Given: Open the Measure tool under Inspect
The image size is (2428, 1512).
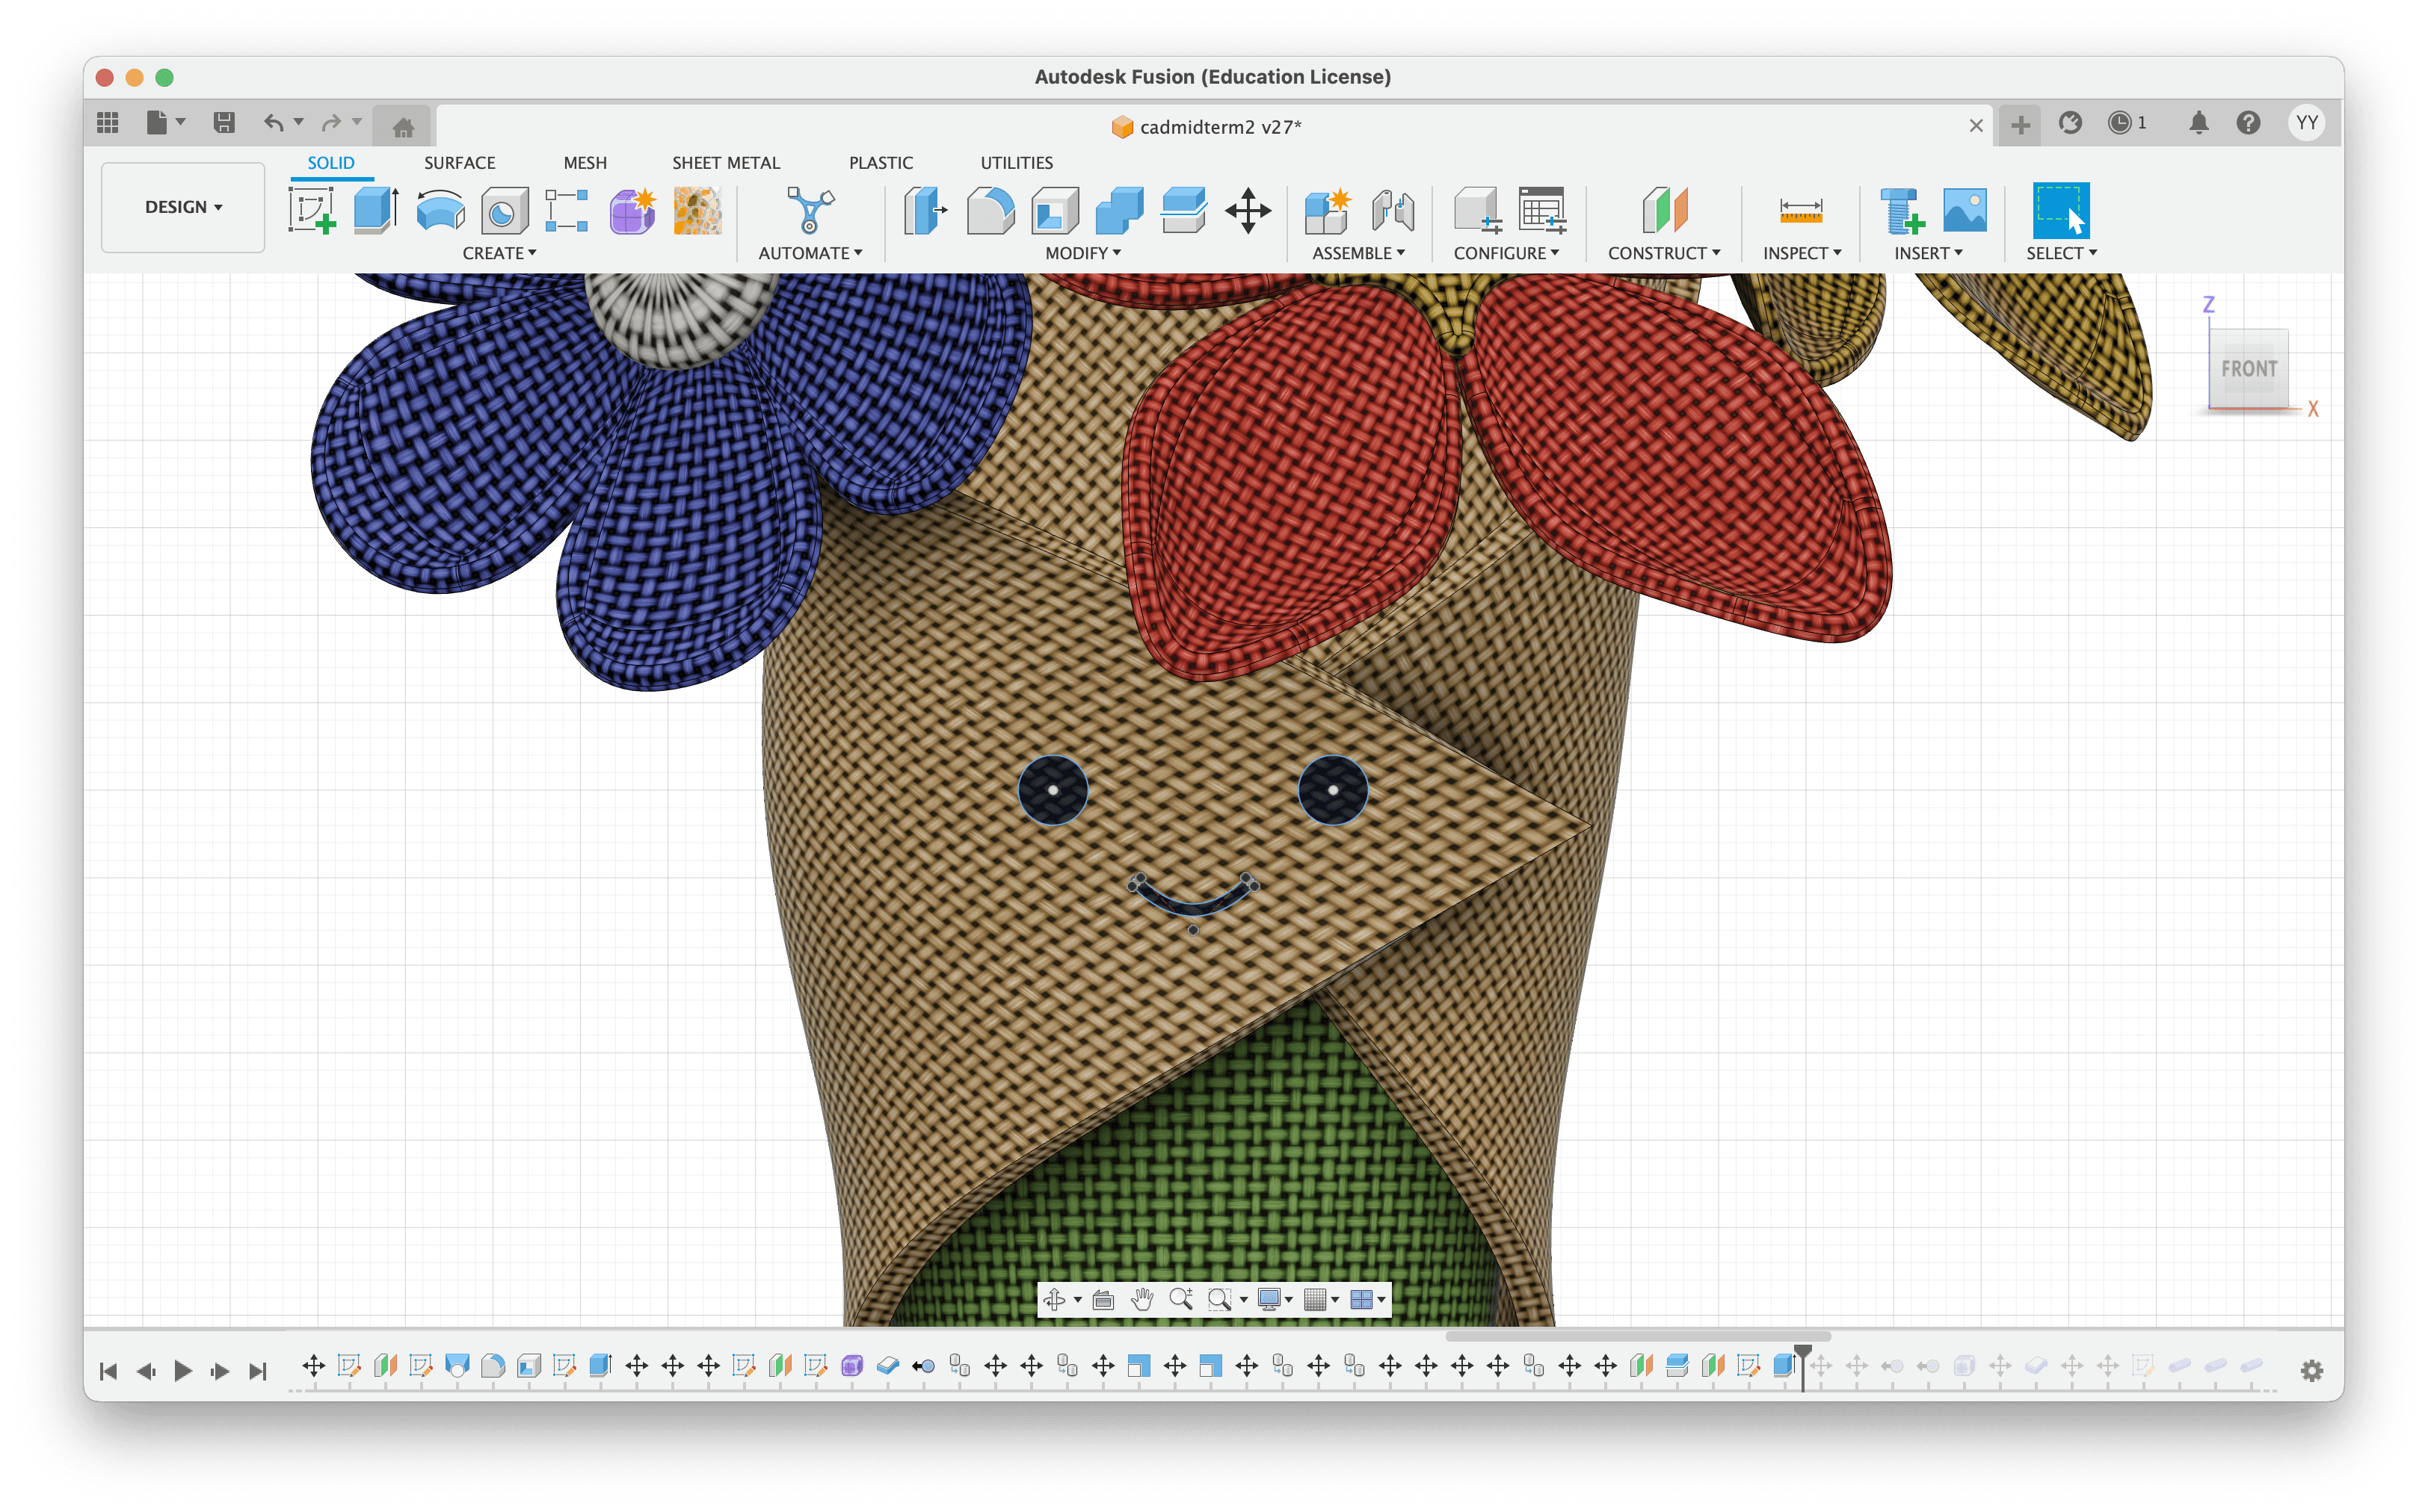Looking at the screenshot, I should (x=1800, y=211).
